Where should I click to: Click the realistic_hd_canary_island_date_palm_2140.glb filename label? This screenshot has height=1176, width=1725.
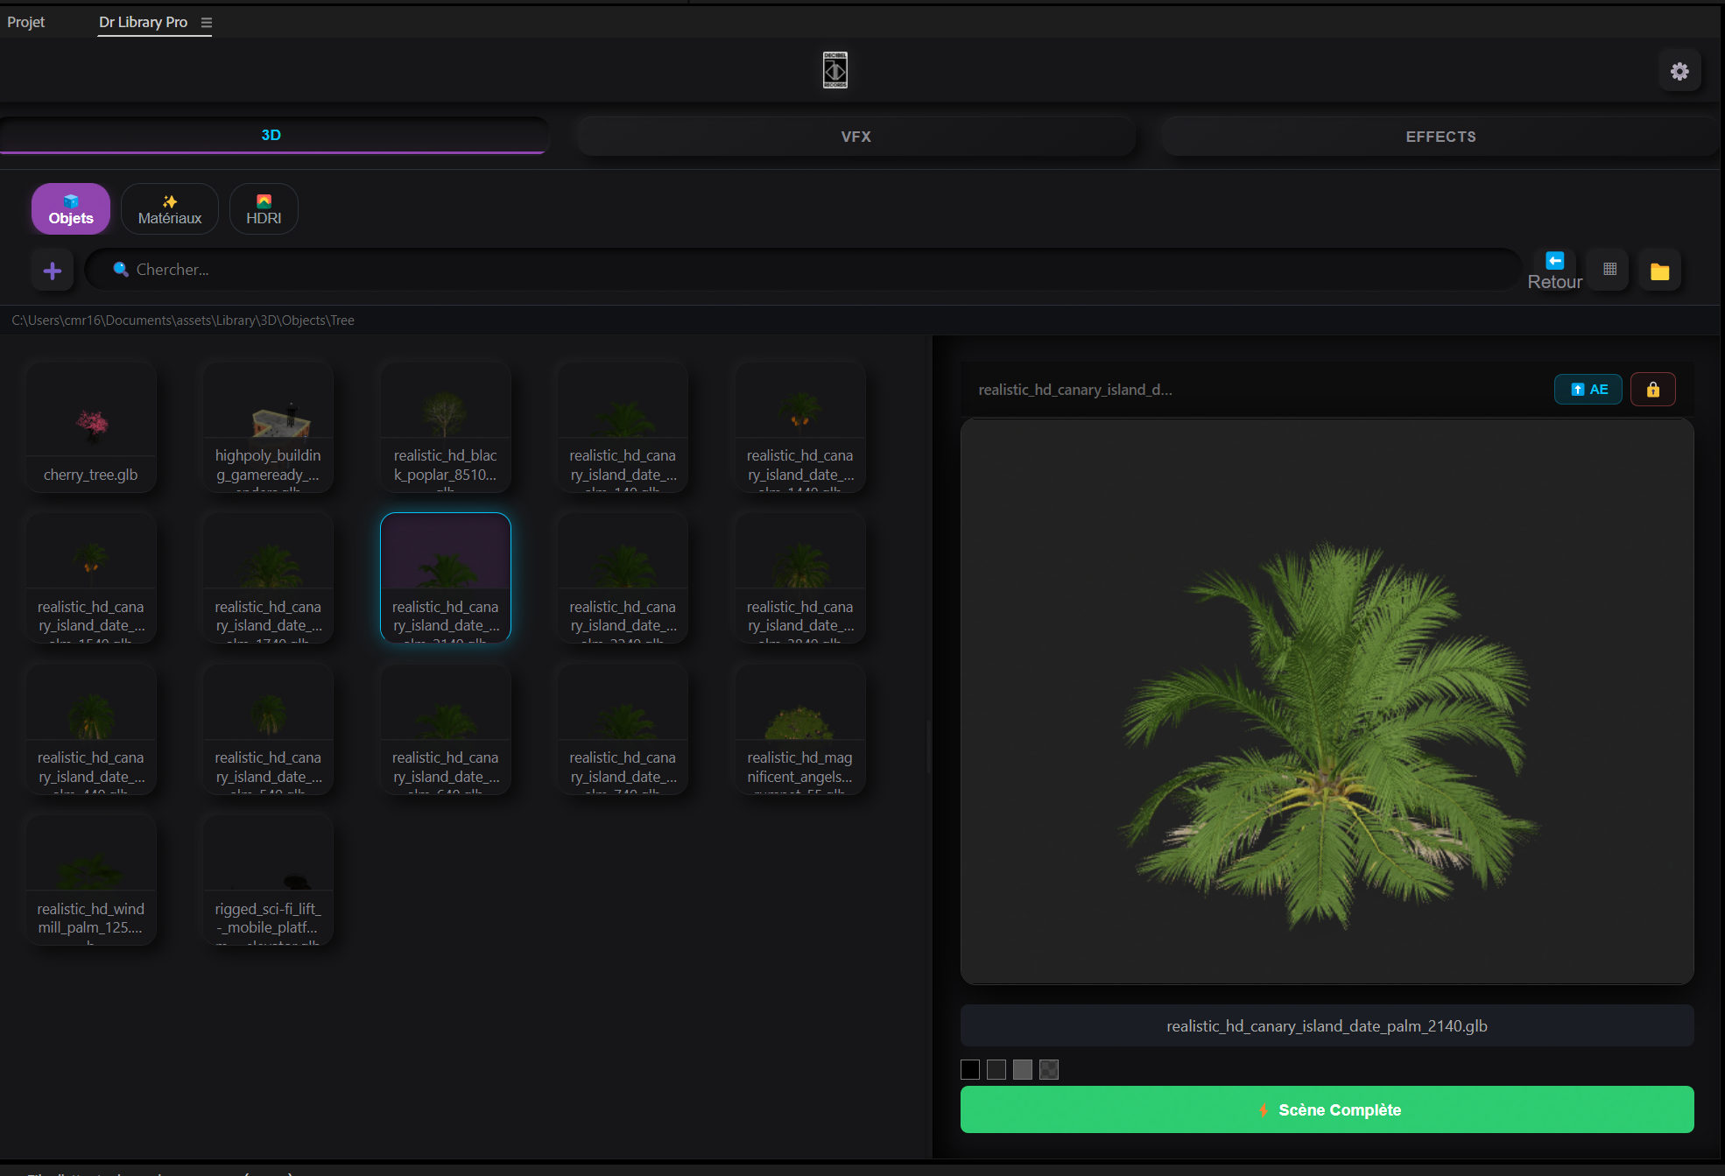coord(1327,1026)
